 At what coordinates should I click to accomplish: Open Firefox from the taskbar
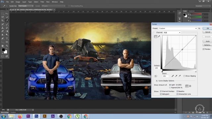click(x=20, y=116)
